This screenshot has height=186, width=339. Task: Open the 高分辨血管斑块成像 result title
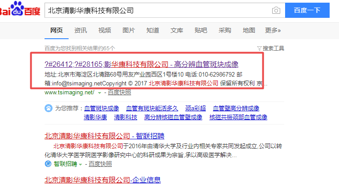click(141, 64)
